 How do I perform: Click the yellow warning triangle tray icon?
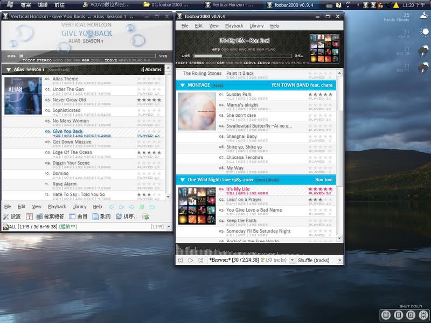[396, 5]
